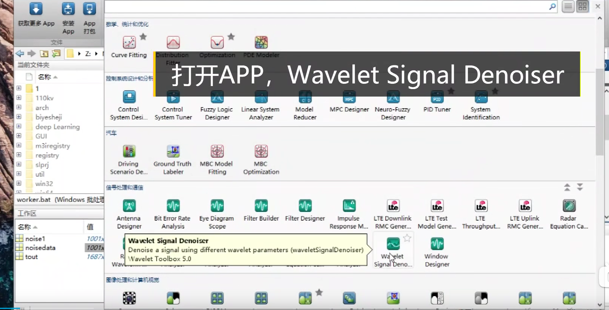609x310 pixels.
Task: Open LTE Test Model Generator
Action: (x=437, y=214)
